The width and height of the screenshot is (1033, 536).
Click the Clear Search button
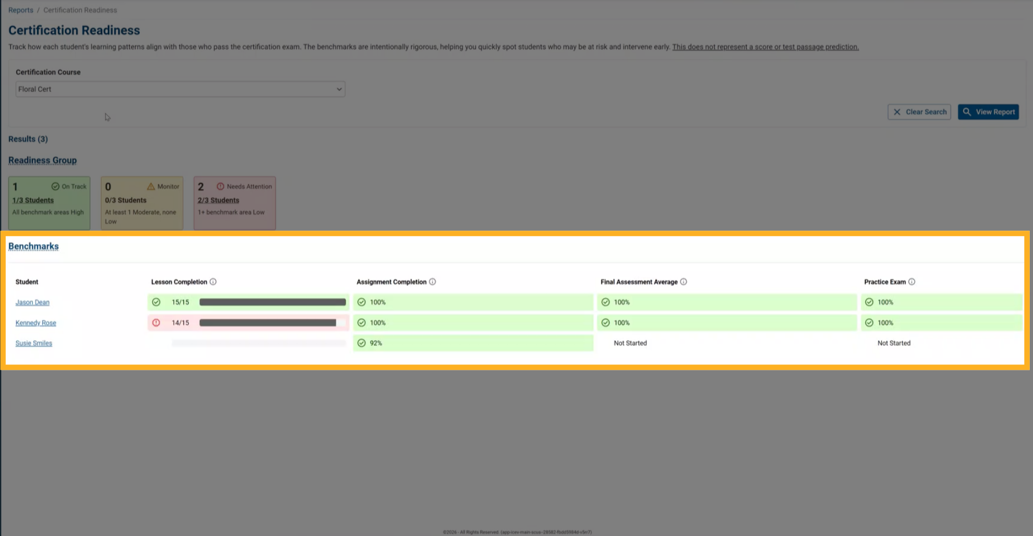tap(919, 112)
